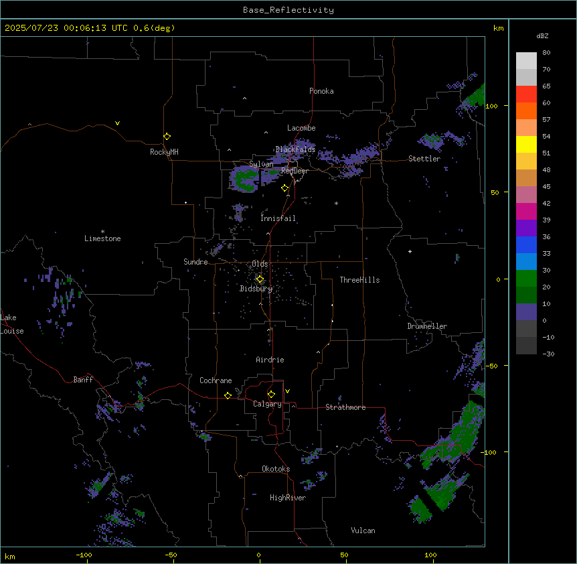The height and width of the screenshot is (564, 577).
Task: Click the Strathmore label
Action: coord(345,407)
